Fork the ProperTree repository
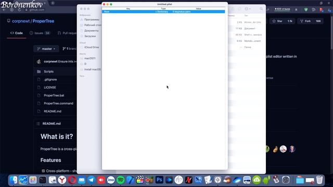Image resolution: width=333 pixels, height=187 pixels. point(310,21)
